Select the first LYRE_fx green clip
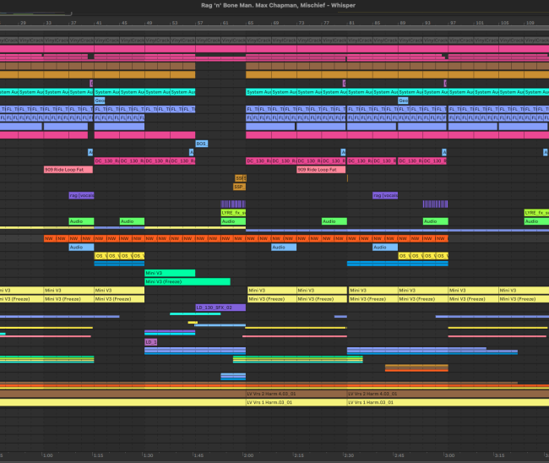The width and height of the screenshot is (549, 463). tap(232, 212)
